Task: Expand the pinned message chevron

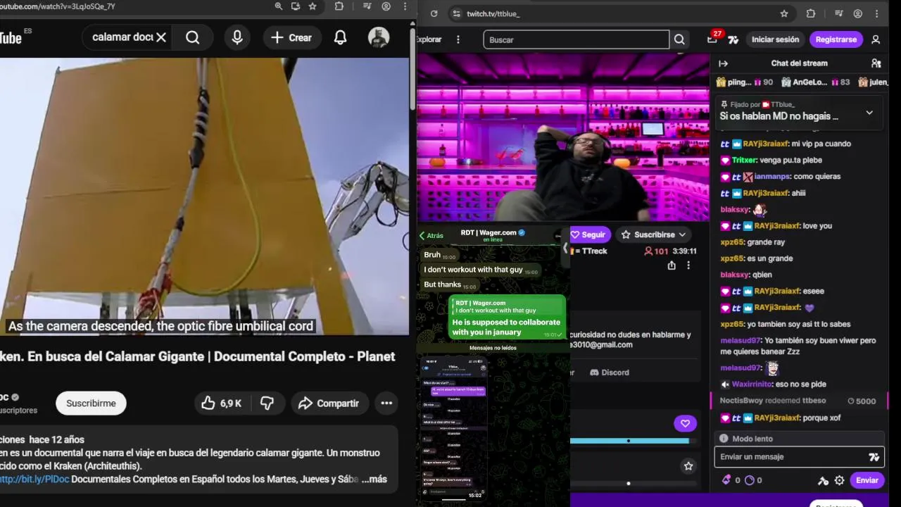Action: coord(869,113)
